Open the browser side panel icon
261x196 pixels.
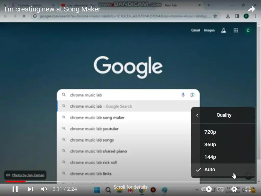pyautogui.click(x=237, y=16)
